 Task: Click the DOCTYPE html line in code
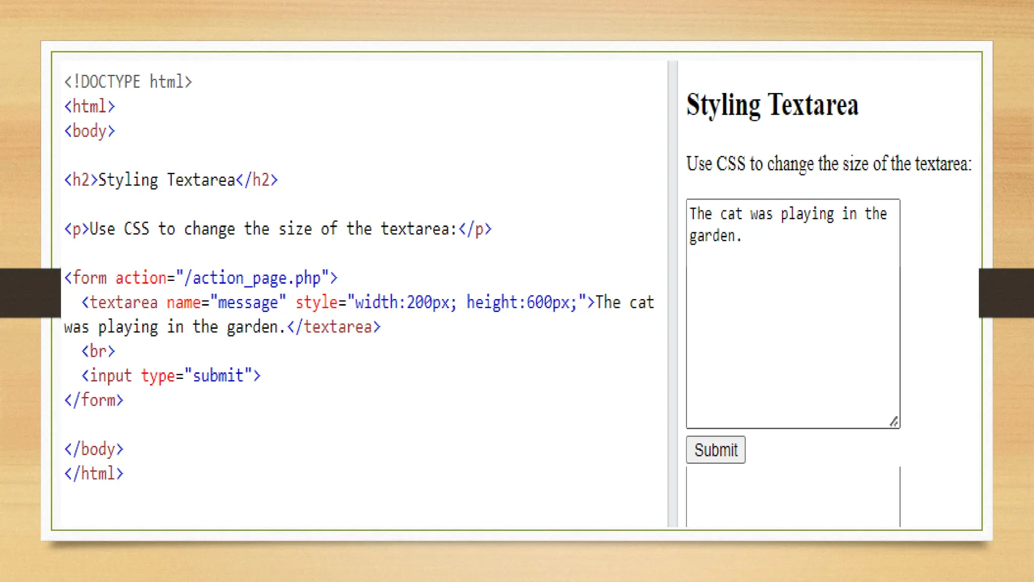[128, 82]
